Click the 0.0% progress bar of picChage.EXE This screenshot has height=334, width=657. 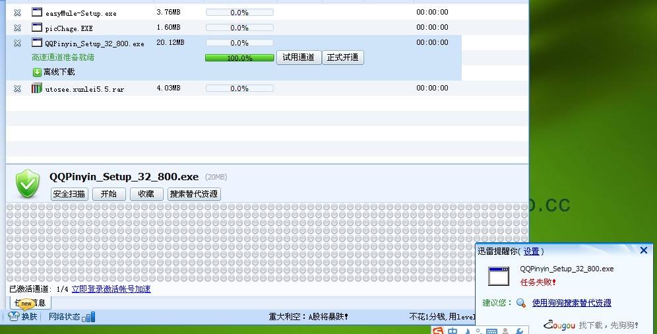point(239,28)
